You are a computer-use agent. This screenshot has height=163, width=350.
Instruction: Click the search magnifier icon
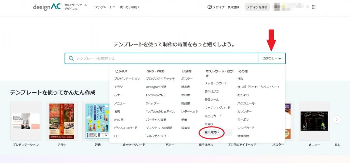71,58
